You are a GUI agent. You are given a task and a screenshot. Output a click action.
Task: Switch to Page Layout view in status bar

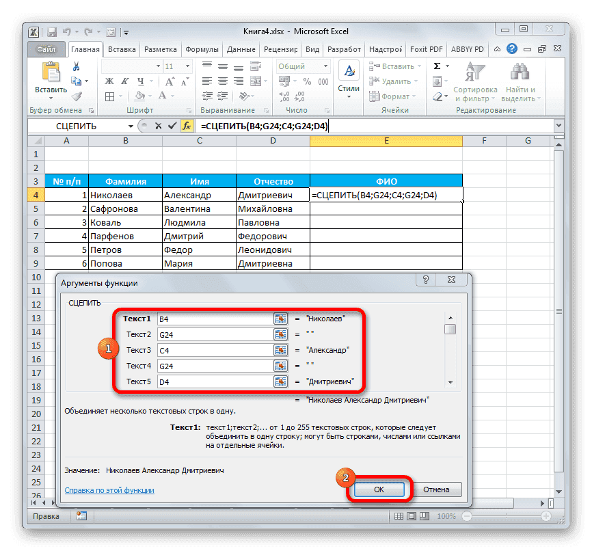411,516
